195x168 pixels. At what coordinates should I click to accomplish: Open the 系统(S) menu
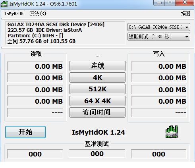point(38,14)
